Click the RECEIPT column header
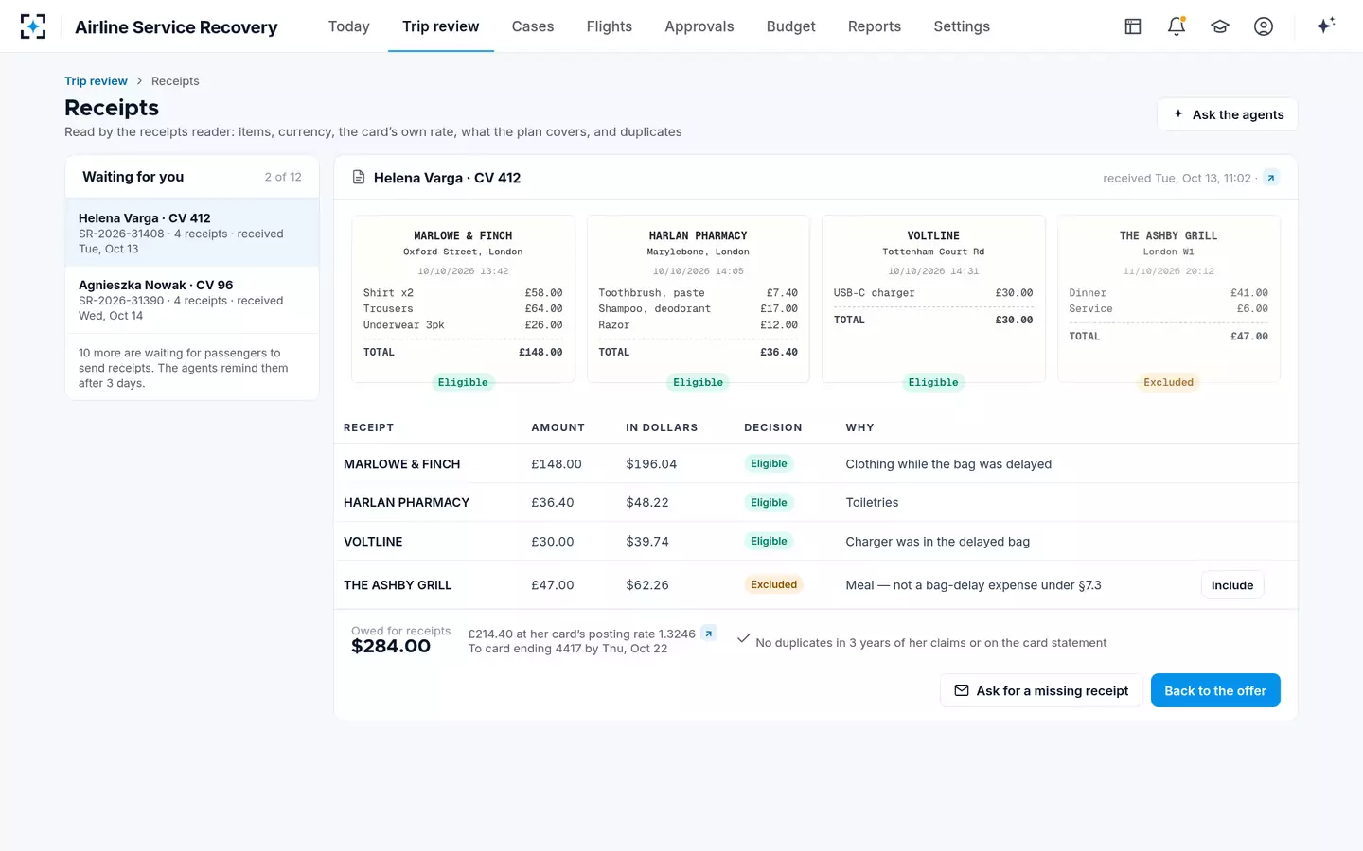The image size is (1363, 851). (368, 427)
